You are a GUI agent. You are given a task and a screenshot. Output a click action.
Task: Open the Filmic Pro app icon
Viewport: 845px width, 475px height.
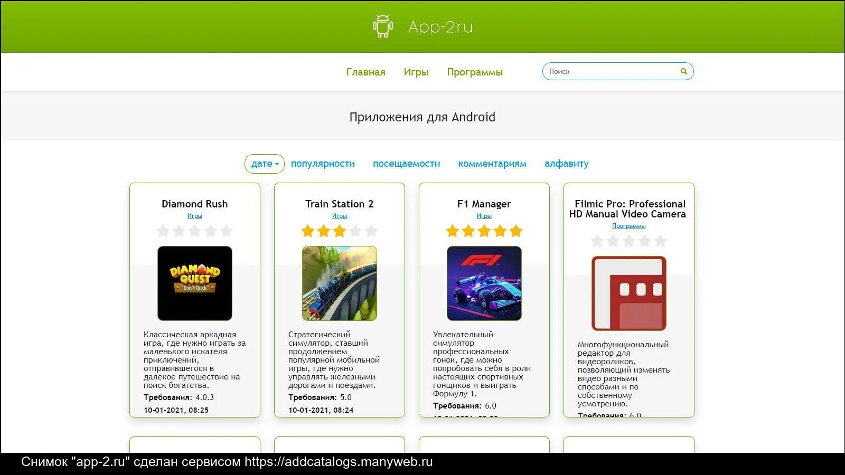tap(629, 293)
